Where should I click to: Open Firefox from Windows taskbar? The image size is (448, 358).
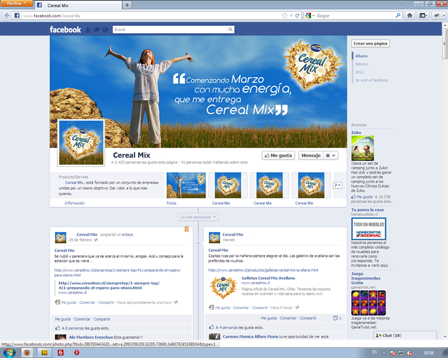tap(27, 353)
